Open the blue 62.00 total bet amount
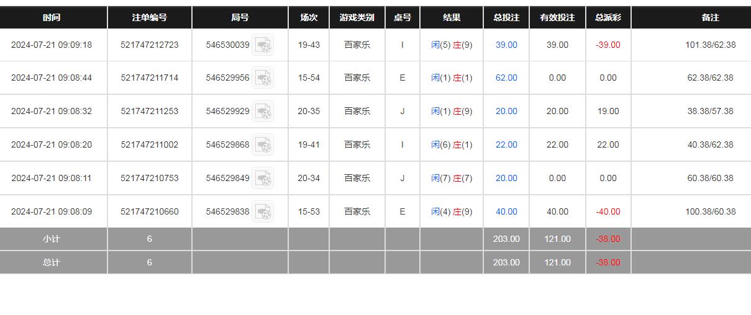The image size is (751, 315). (506, 78)
